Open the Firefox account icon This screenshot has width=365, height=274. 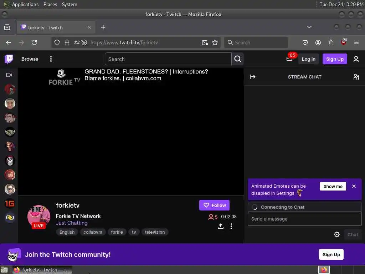pos(318,42)
